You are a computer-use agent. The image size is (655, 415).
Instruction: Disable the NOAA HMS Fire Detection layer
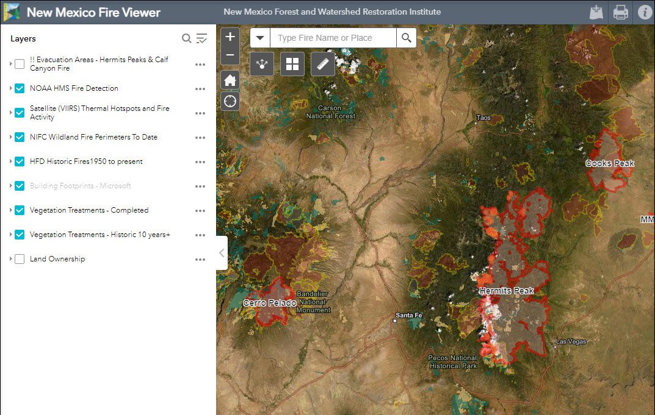click(x=19, y=88)
